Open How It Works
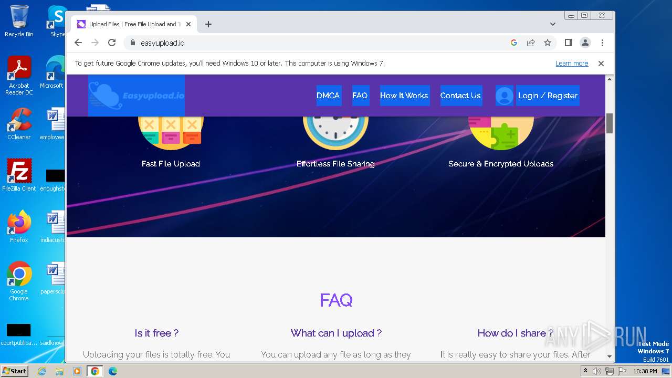This screenshot has height=378, width=672. coord(404,96)
